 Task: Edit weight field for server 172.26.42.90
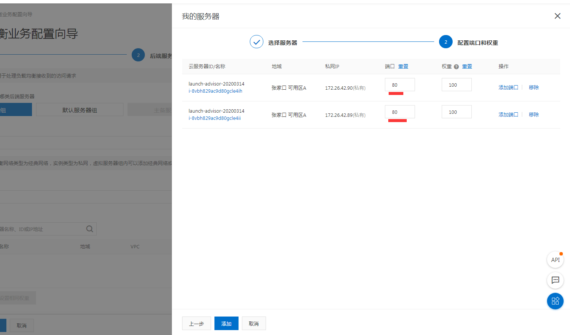click(x=457, y=85)
